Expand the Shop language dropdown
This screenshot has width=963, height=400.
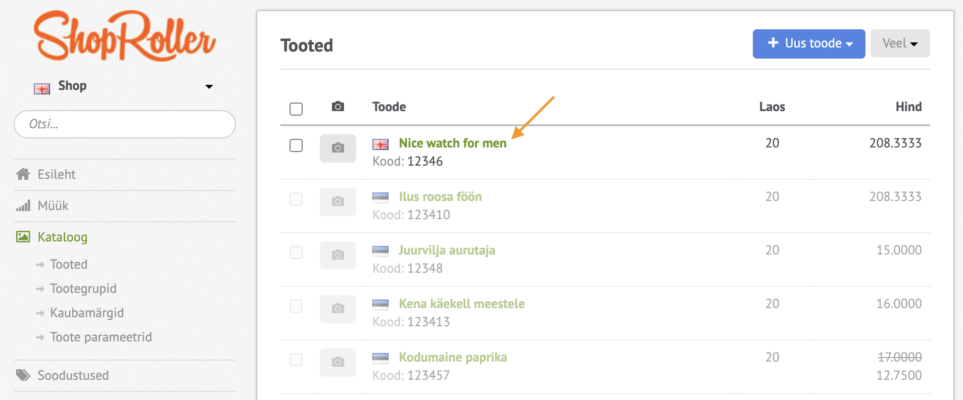click(209, 86)
